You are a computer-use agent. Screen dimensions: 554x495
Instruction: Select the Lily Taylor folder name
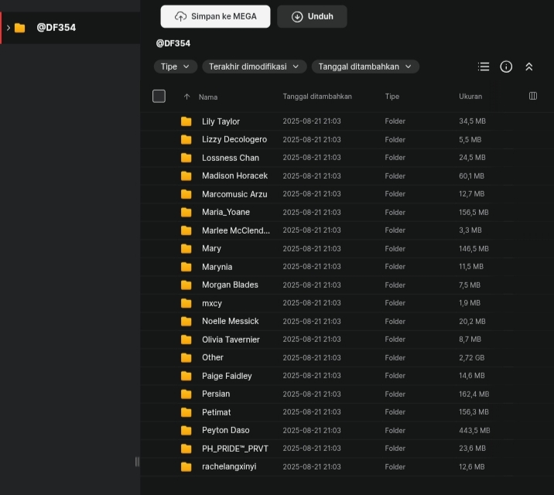pos(221,121)
